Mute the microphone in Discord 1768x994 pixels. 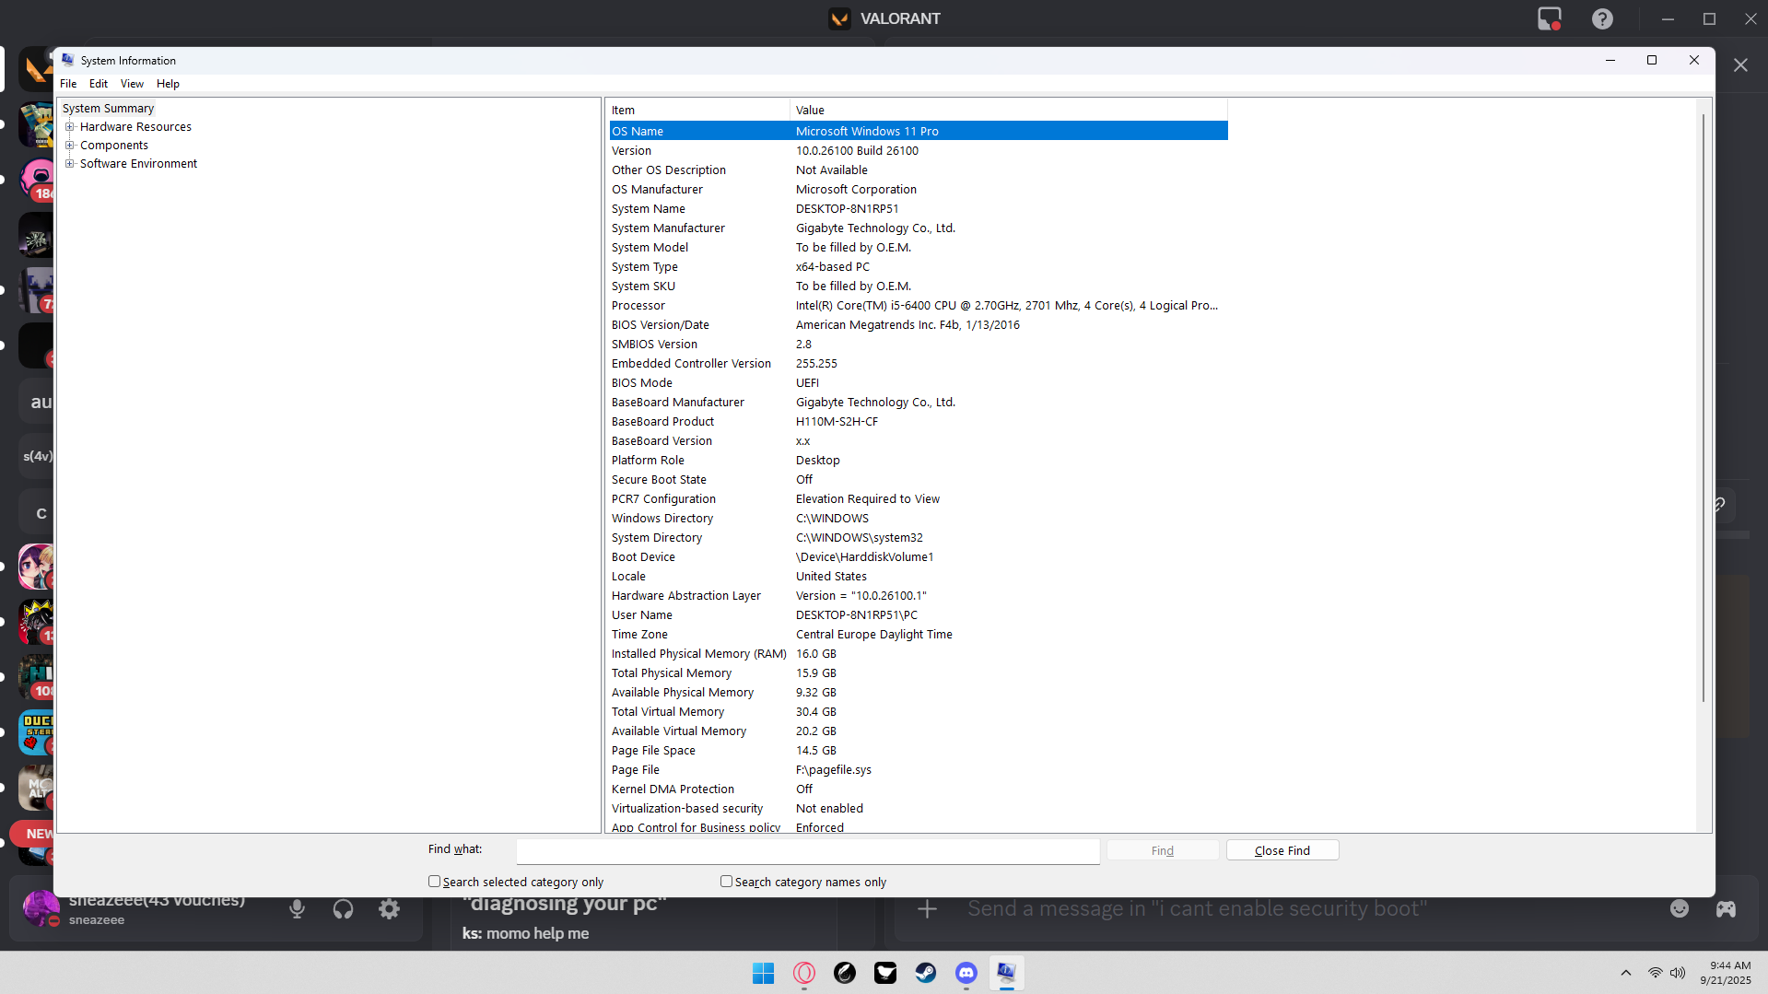tap(297, 909)
